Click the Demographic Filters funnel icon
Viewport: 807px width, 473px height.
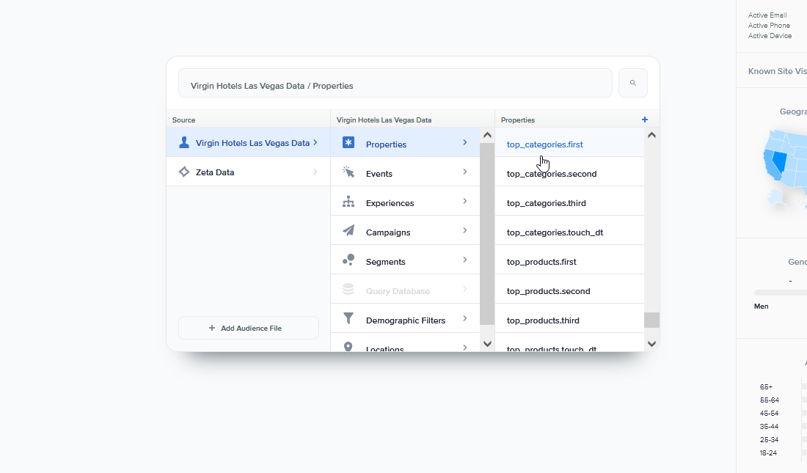point(348,319)
